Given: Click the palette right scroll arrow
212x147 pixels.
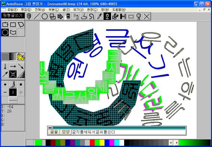Looking at the screenshot, I should pos(176,143).
